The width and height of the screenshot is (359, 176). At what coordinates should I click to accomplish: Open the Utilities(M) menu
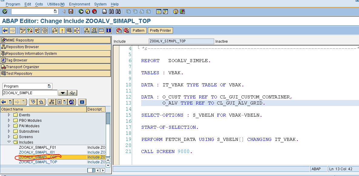[x=56, y=4]
